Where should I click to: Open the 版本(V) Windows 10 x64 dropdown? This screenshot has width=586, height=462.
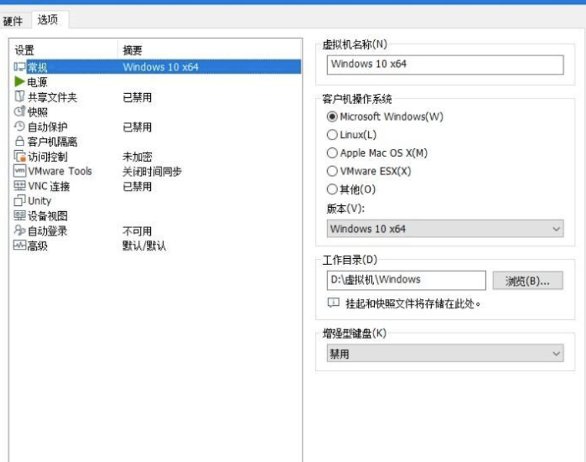[x=445, y=229]
